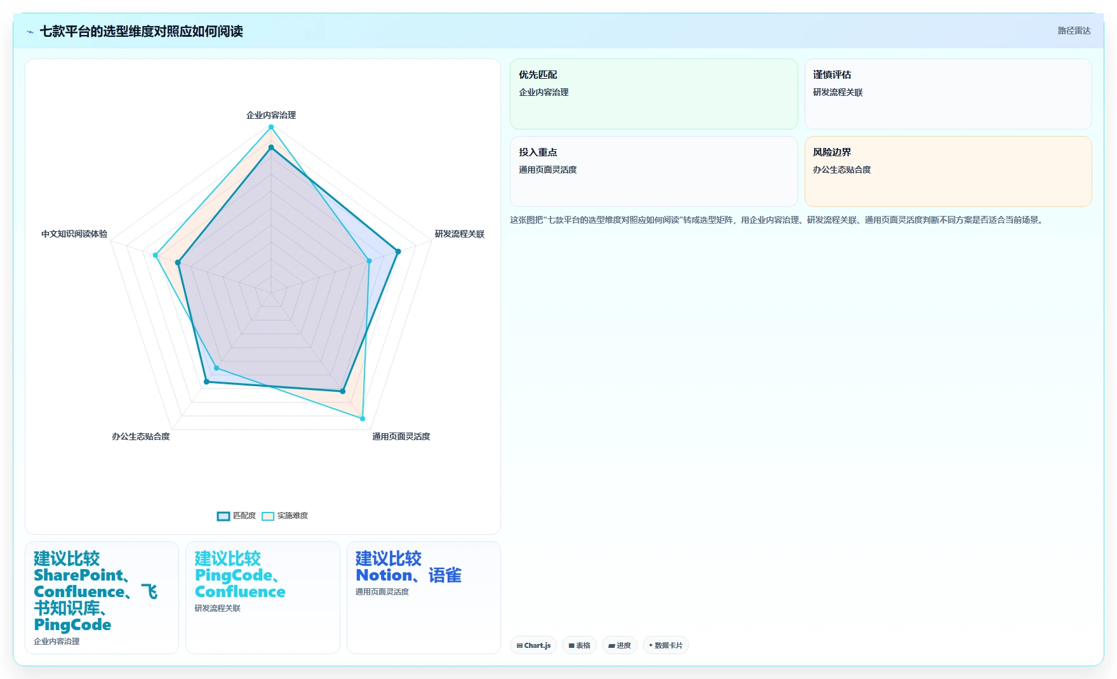Screen dimensions: 1117x679
Task: Click the 数据卡片 tag pill
Action: pyautogui.click(x=666, y=645)
